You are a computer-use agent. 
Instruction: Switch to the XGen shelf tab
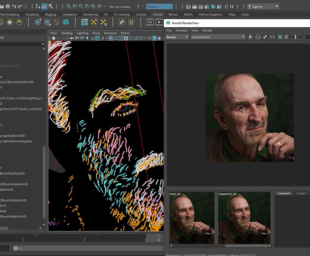[x=245, y=15]
